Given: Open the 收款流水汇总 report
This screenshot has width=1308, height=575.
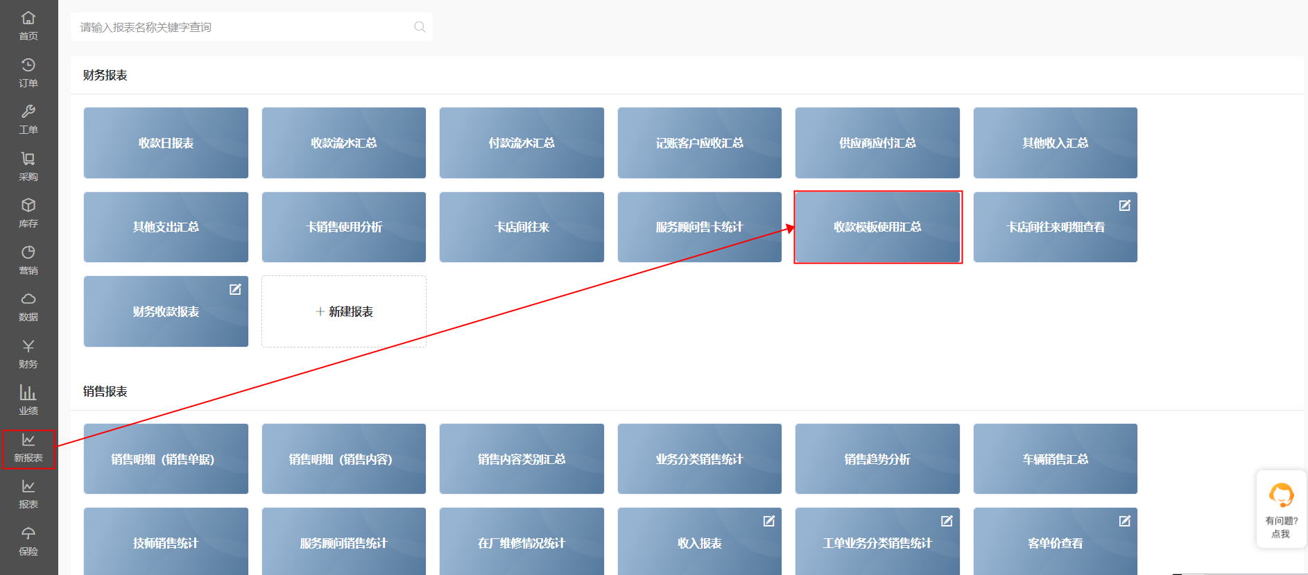Looking at the screenshot, I should (344, 143).
